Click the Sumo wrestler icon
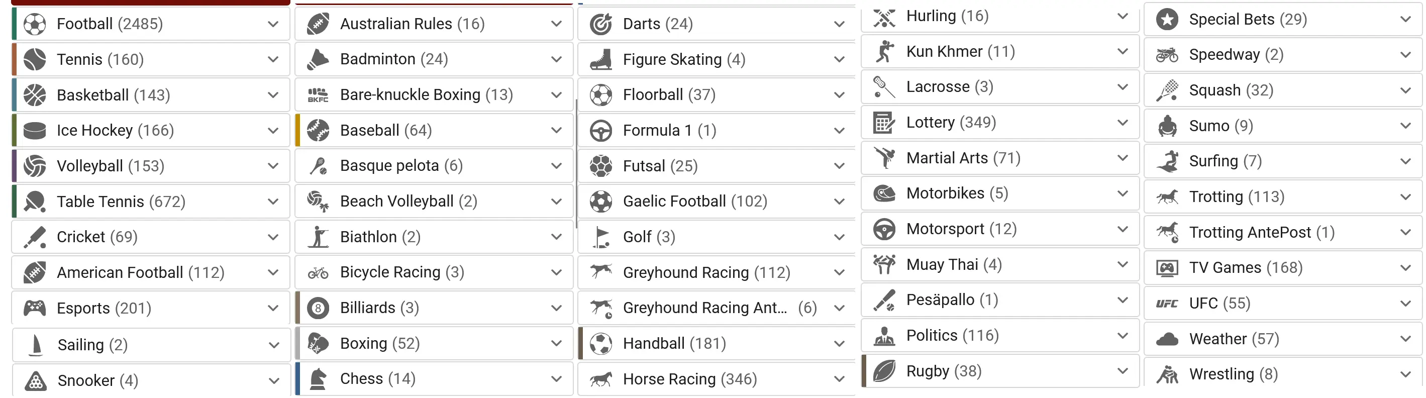 click(1167, 126)
